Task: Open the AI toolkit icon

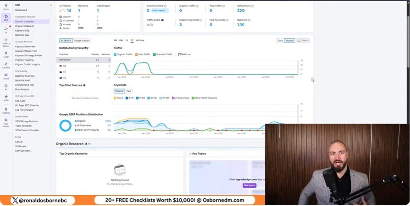Action: [x=6, y=30]
